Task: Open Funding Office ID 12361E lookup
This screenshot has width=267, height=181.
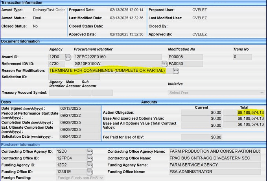Action: click(x=90, y=172)
